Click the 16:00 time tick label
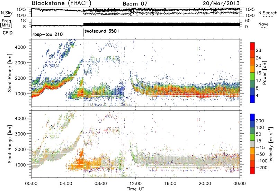This screenshot has height=191, width=277. [170, 184]
